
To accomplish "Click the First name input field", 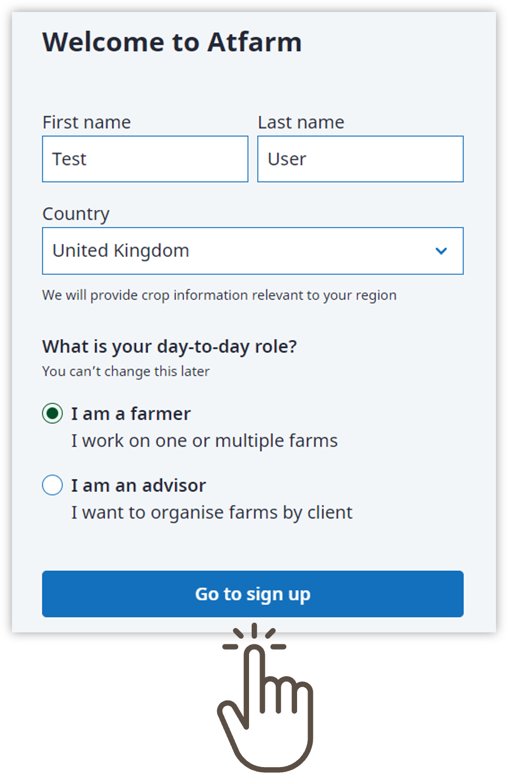I will tap(145, 159).
